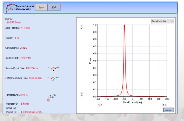The image size is (184, 121).
Task: Click right arrow under the 200 axis end
Action: pos(166,105)
